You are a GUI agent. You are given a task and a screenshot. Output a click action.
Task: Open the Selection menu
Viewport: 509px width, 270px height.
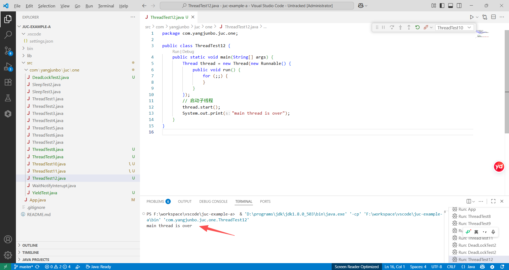tap(47, 6)
